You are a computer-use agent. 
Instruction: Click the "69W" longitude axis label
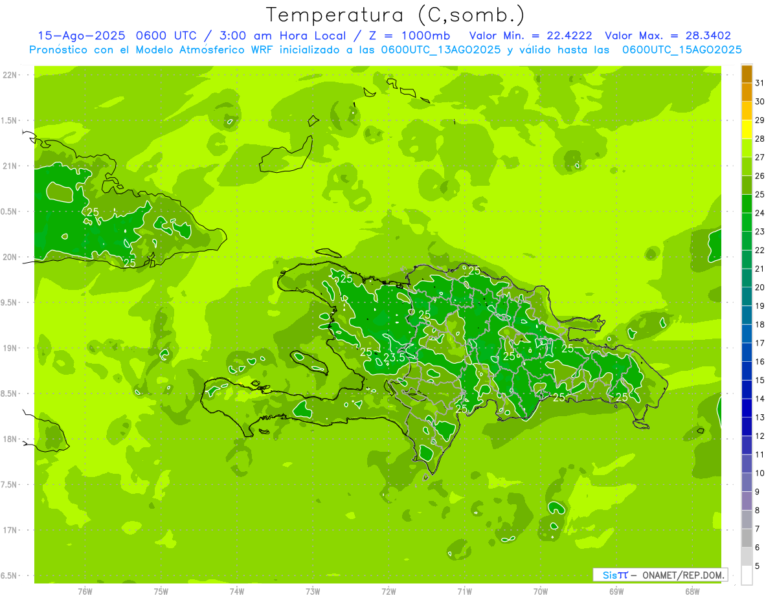616,591
